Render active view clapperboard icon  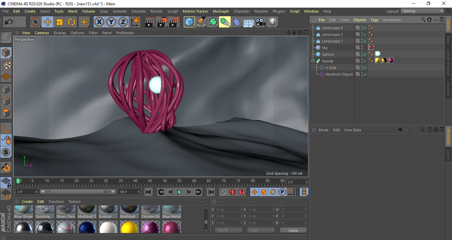coord(150,22)
